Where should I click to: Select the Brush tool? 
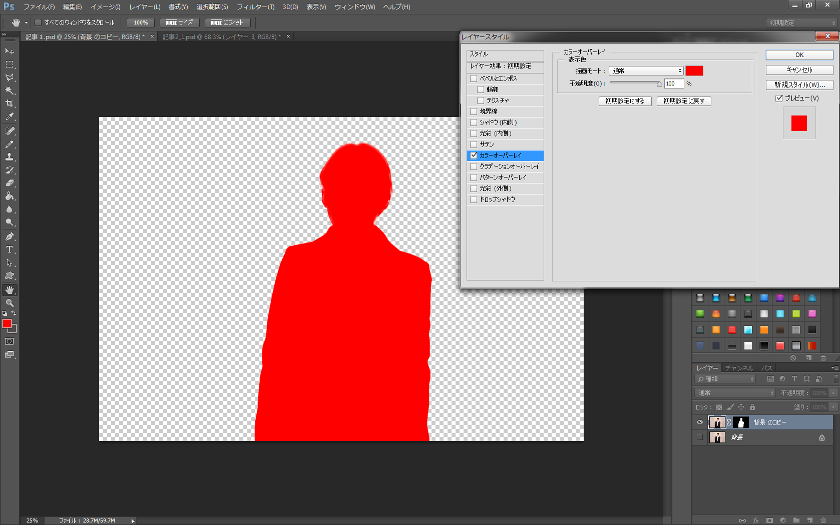click(10, 144)
